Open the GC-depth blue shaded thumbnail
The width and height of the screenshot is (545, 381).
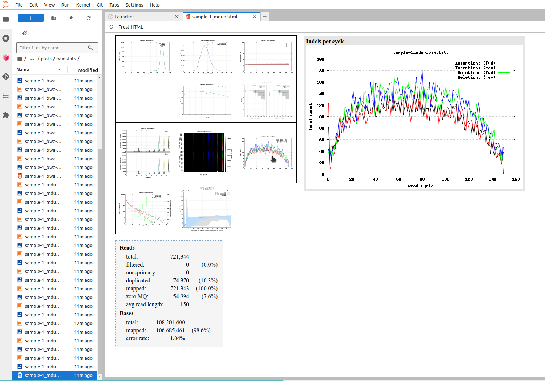coord(206,209)
